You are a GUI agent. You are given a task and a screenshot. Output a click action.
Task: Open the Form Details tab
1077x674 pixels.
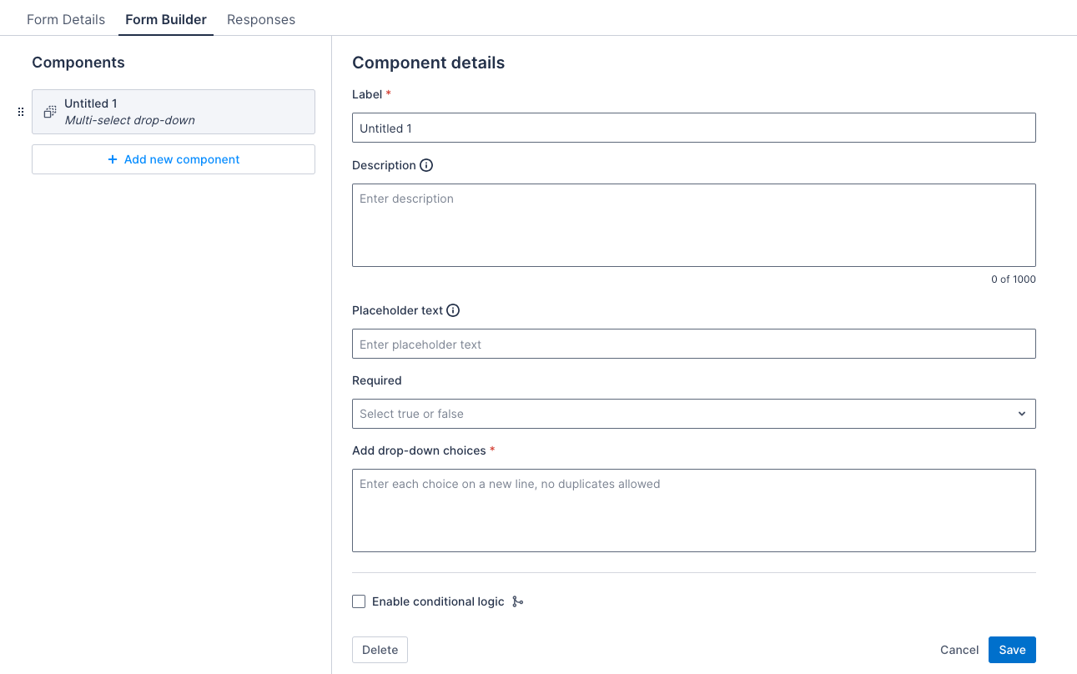(x=66, y=18)
